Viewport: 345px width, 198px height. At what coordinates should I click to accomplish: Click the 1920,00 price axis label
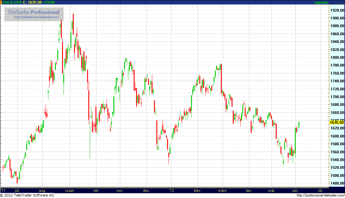tap(336, 10)
